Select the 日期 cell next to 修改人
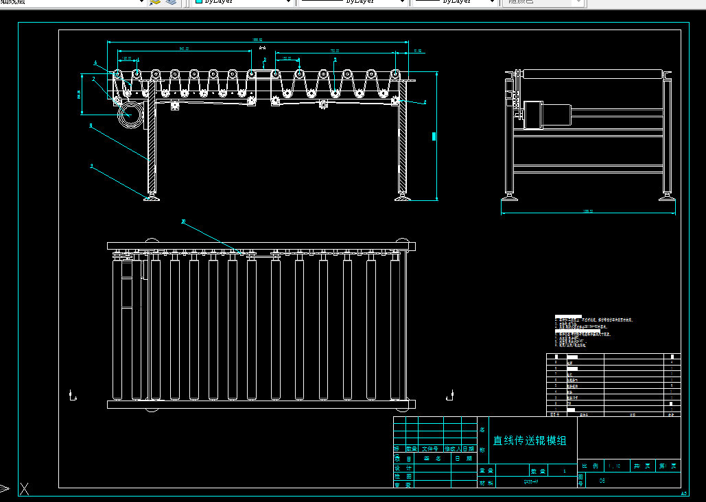706x502 pixels. (469, 449)
